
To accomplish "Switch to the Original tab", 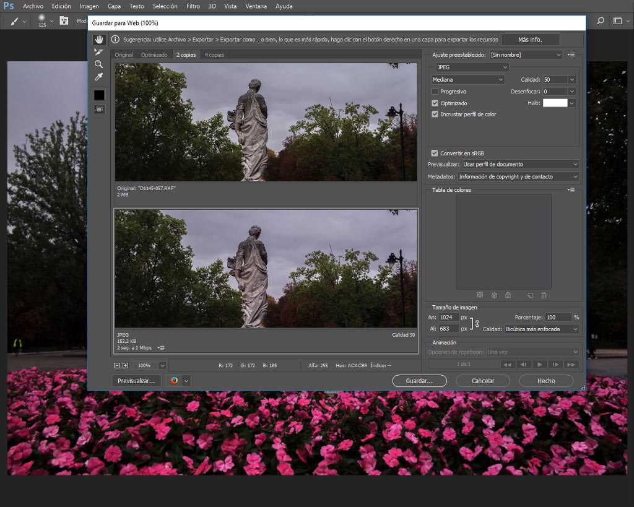I will click(x=124, y=55).
